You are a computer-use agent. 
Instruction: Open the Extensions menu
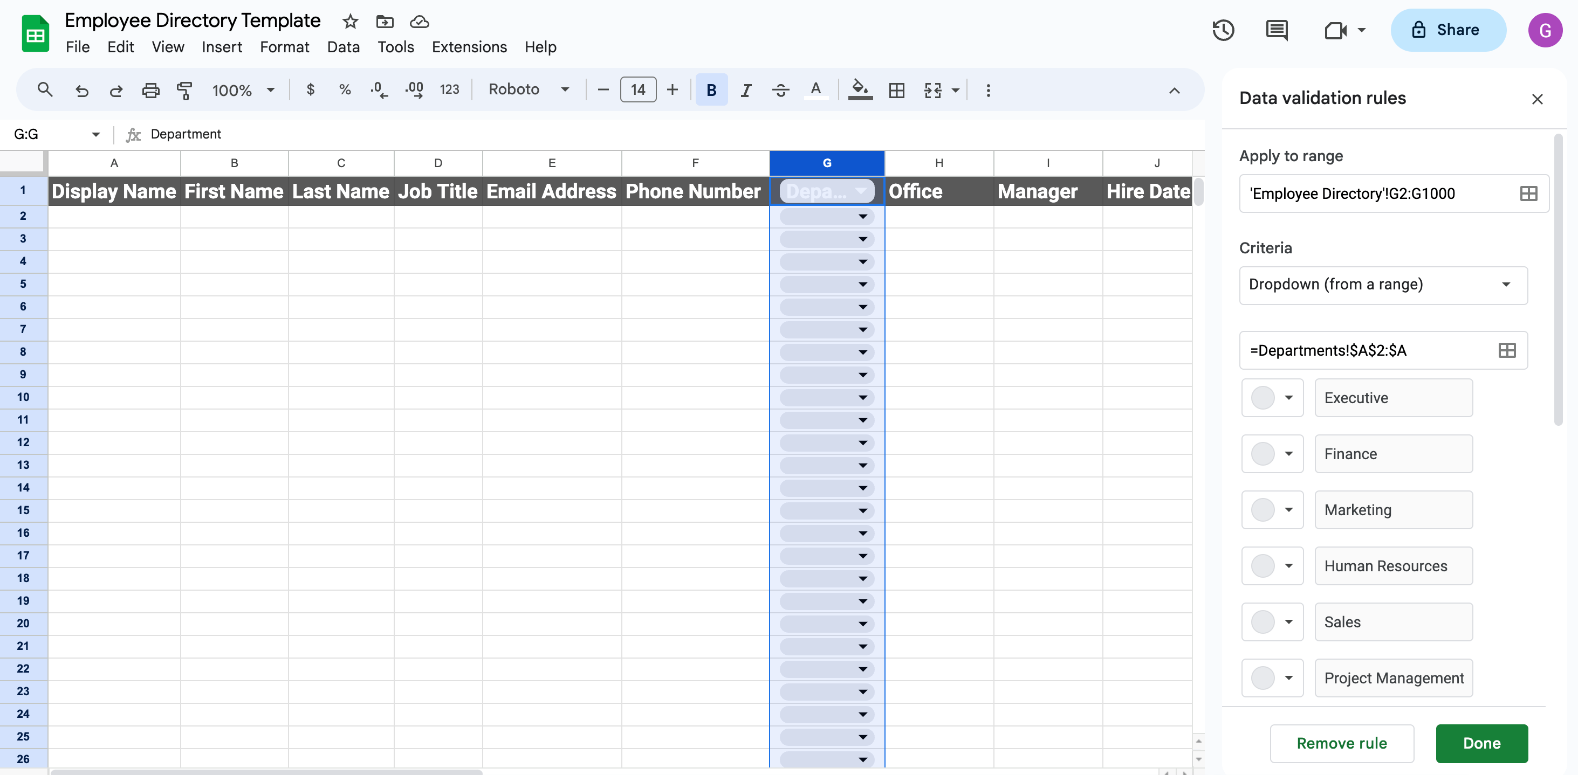470,46
